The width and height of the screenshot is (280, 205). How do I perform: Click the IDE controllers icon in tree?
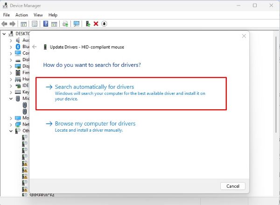point(18,85)
